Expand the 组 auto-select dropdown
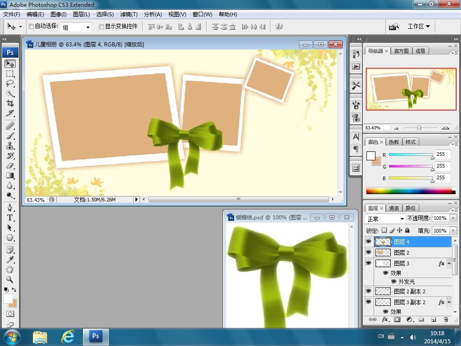Viewport: 461px width, 346px height. tap(88, 27)
